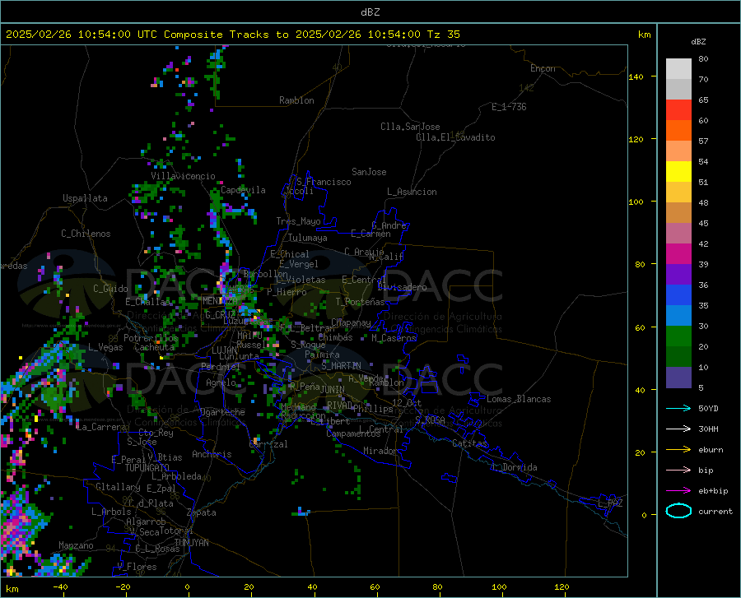Click the Anchoris place label
This screenshot has width=741, height=598.
212,455
